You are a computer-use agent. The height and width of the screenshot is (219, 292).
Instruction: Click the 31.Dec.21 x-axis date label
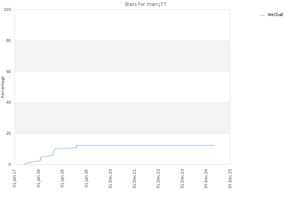tap(134, 179)
